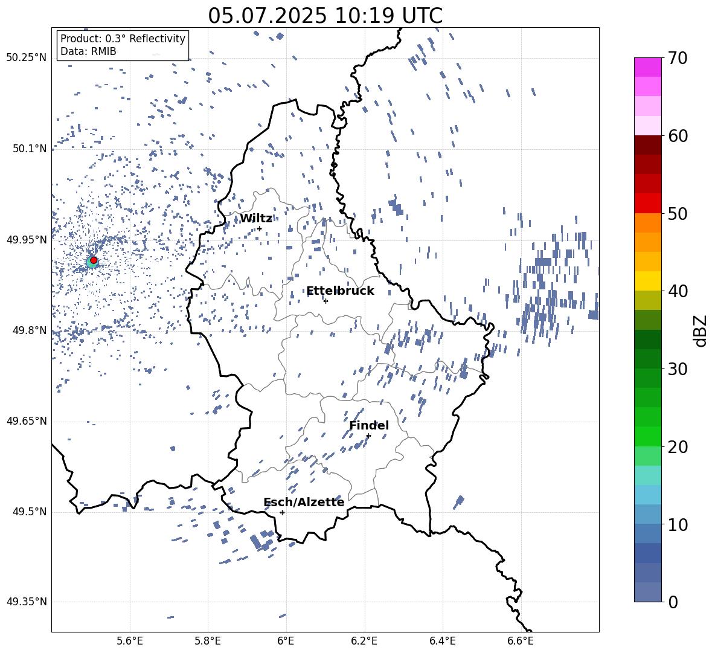Click the 6.4°E longitude label
This screenshot has height=653, width=715.
[442, 641]
